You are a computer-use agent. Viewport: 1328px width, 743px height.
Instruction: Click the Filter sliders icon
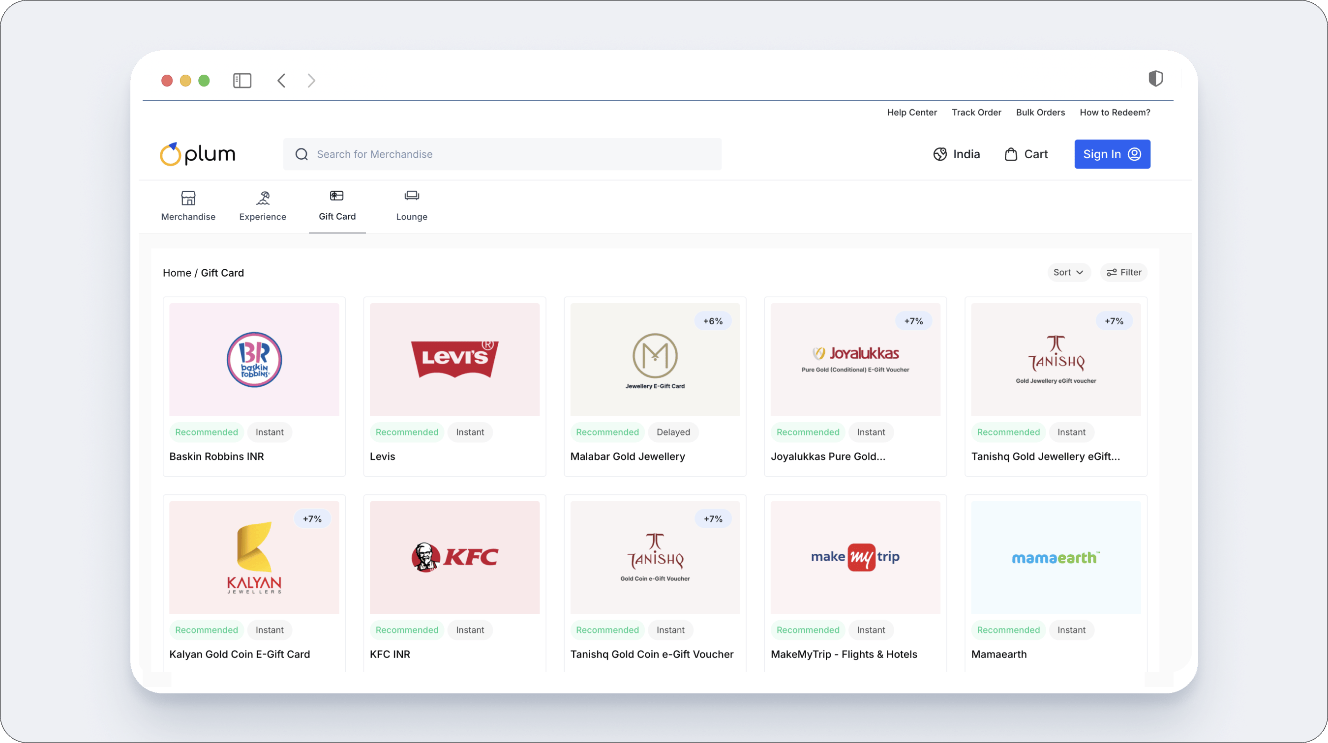[1112, 272]
